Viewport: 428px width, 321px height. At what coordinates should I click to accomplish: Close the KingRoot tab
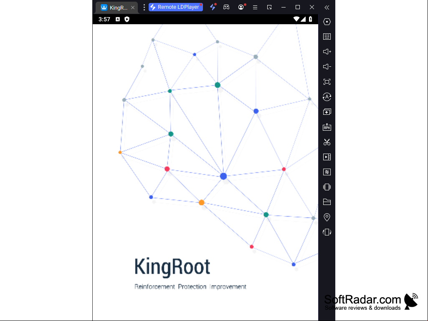point(133,8)
